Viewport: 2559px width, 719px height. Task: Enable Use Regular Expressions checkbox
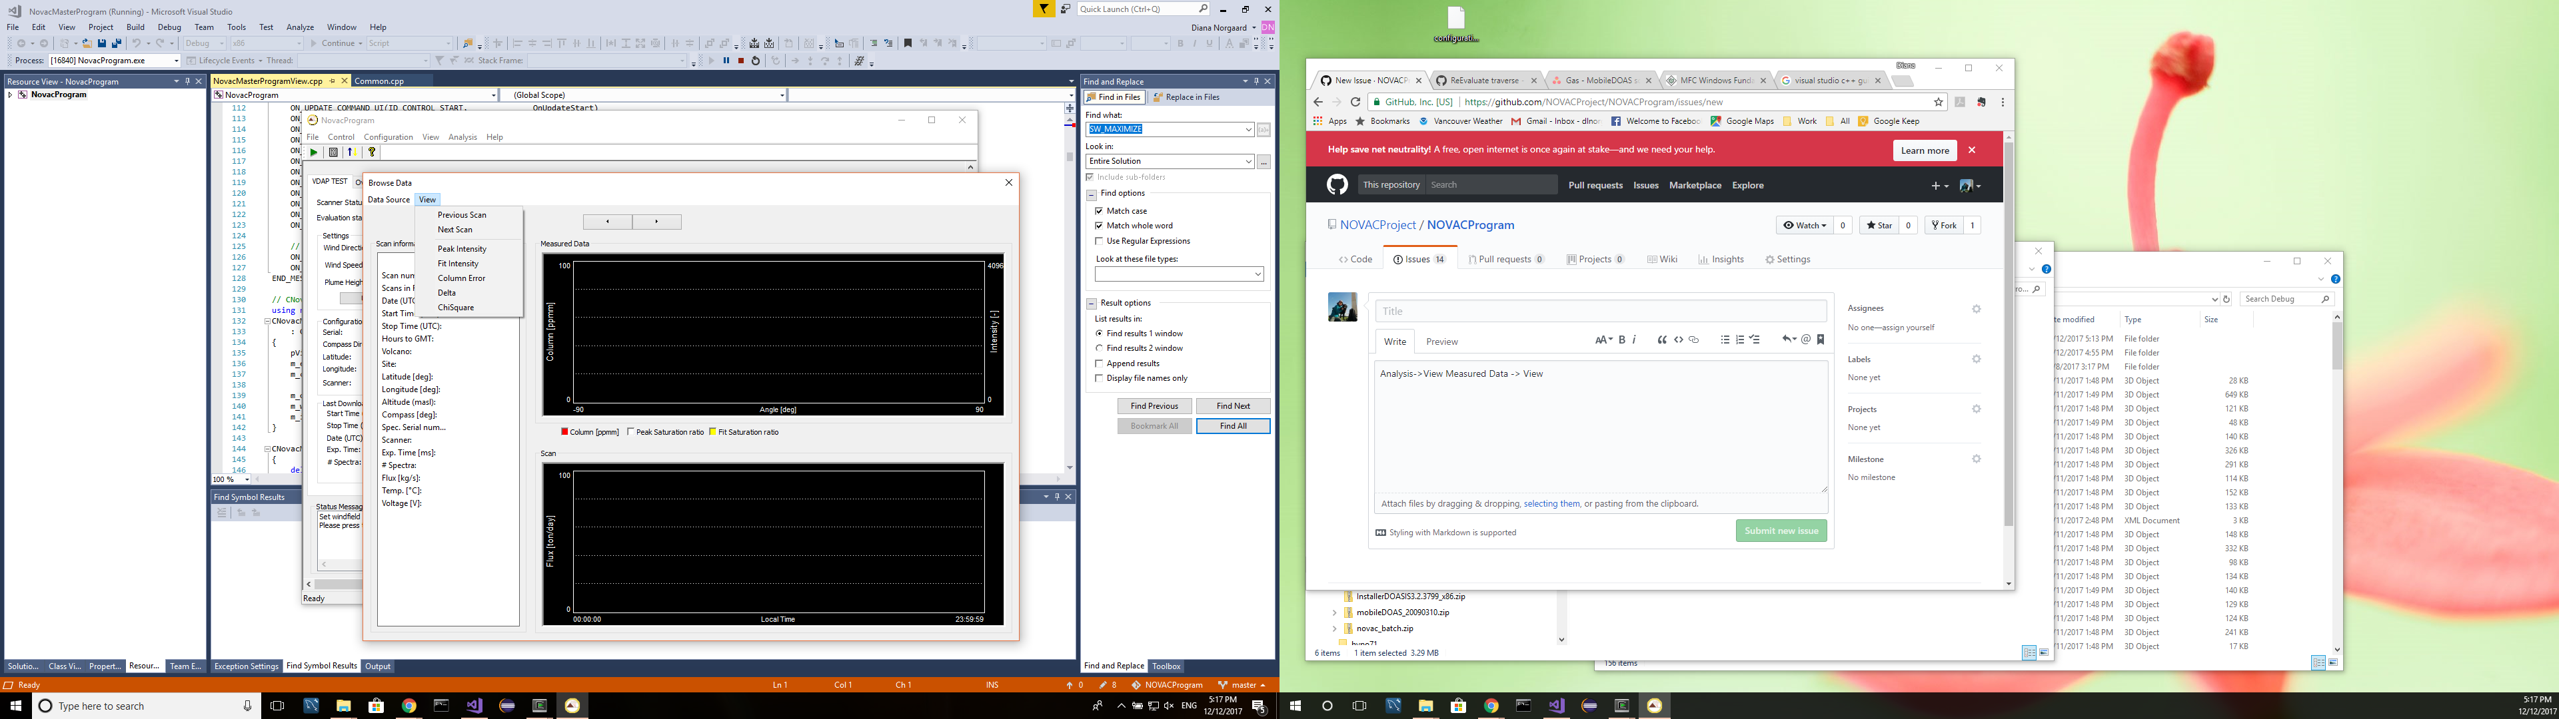pyautogui.click(x=1099, y=240)
